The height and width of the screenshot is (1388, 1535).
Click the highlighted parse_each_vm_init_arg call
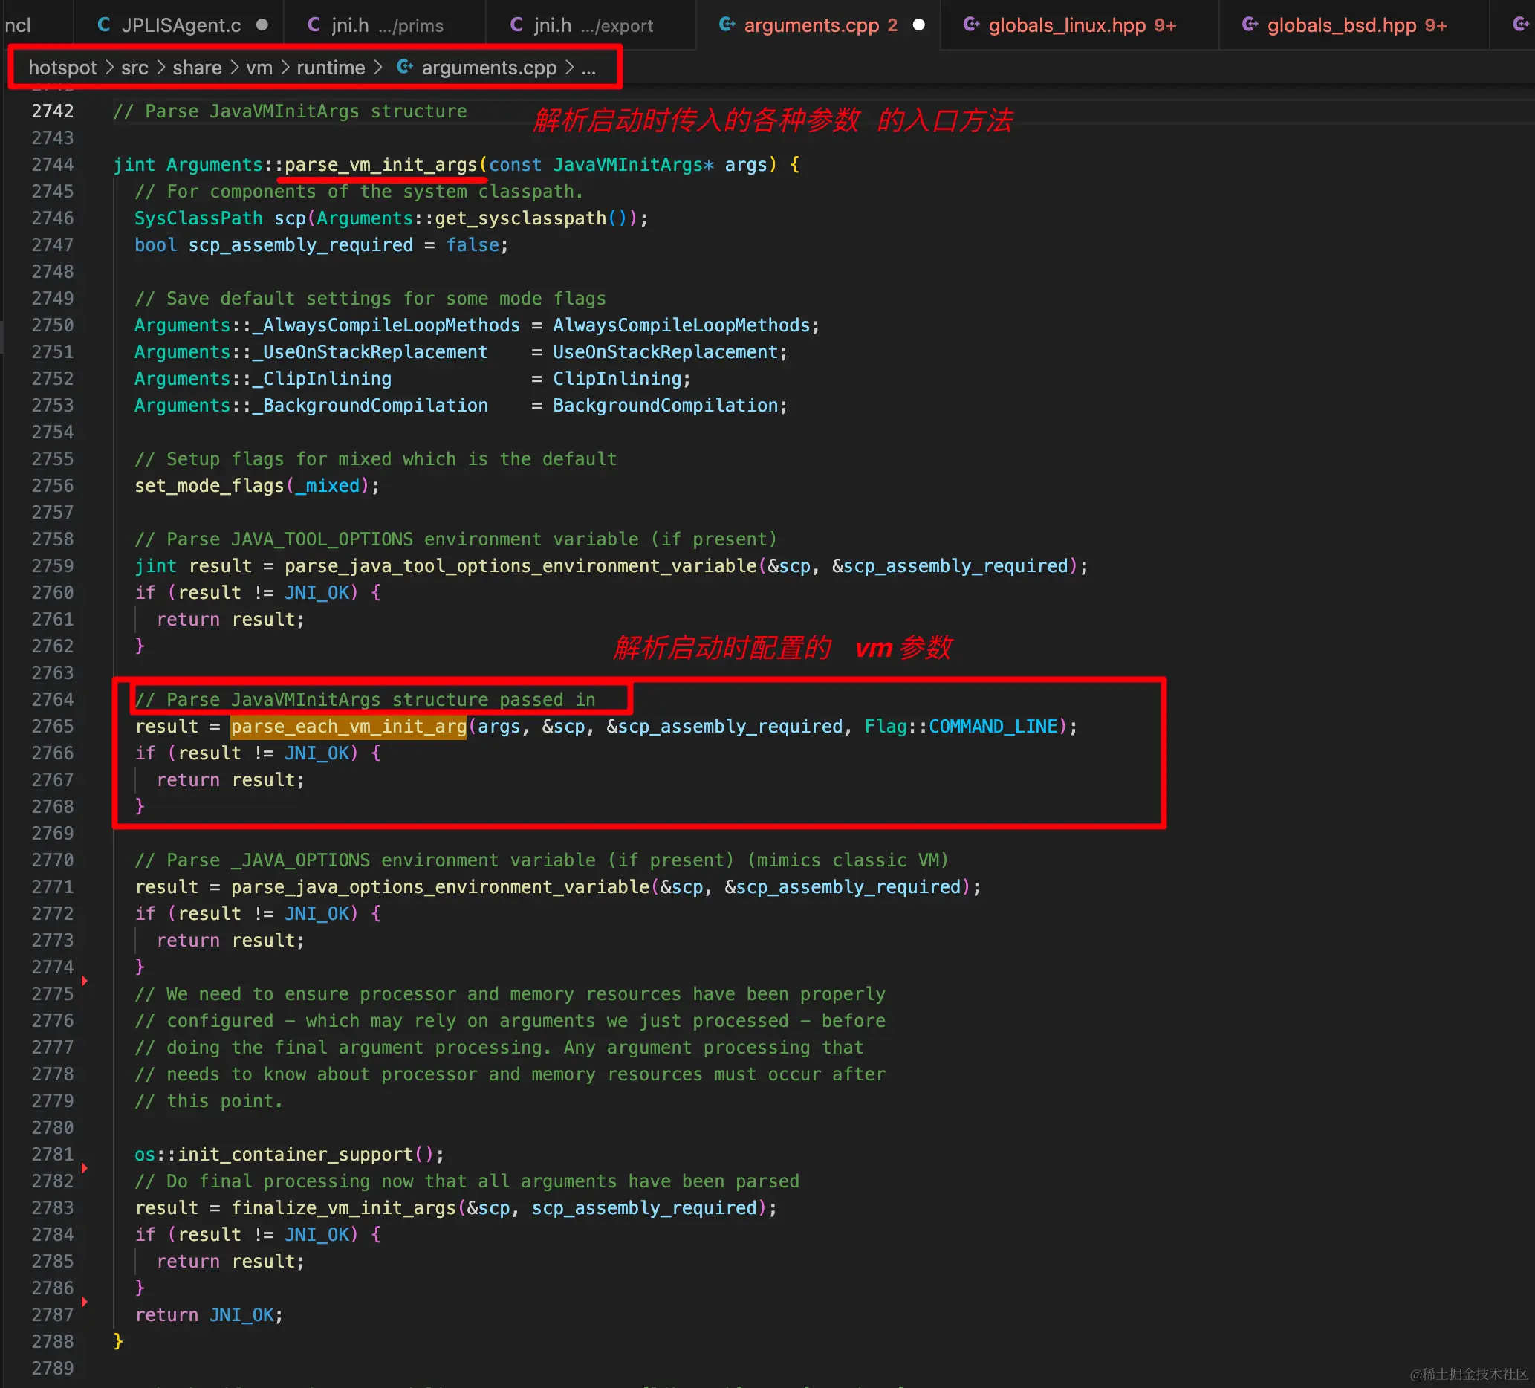(348, 727)
